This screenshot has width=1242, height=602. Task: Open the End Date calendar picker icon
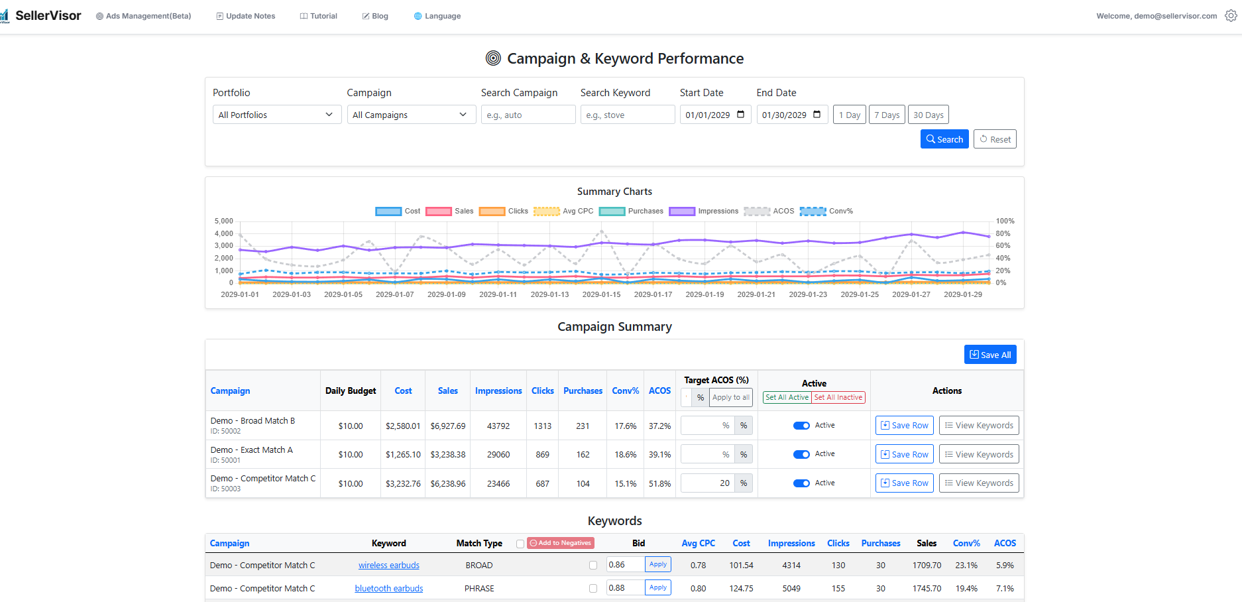pos(817,115)
